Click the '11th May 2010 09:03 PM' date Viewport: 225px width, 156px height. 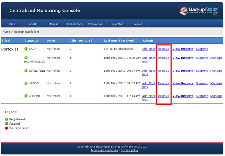[x=122, y=83]
